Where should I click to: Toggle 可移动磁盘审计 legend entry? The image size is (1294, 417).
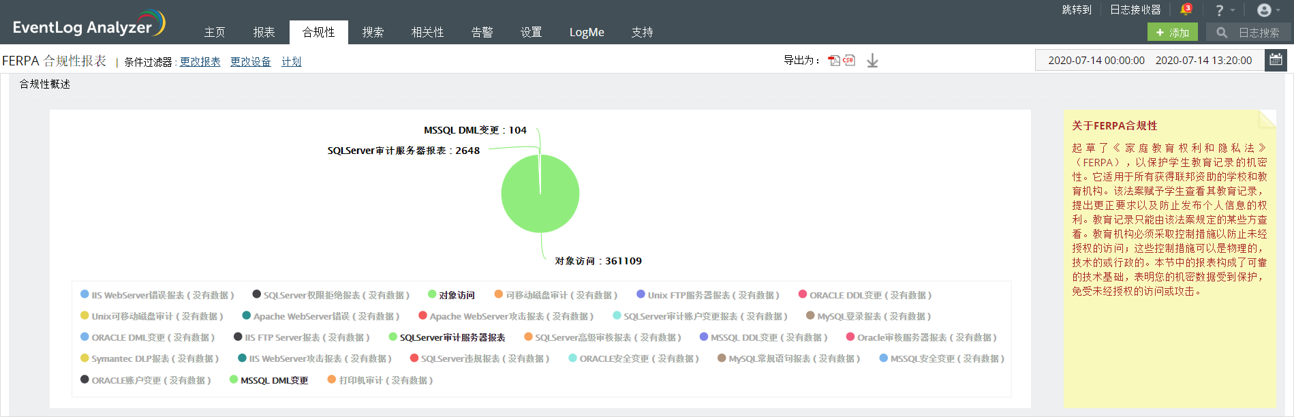click(556, 295)
